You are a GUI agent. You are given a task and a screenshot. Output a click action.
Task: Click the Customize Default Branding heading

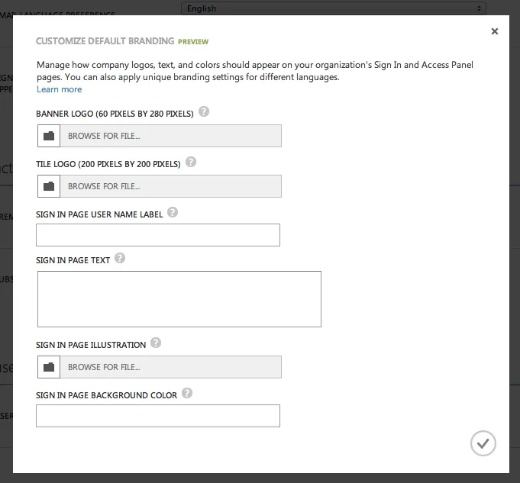point(105,41)
